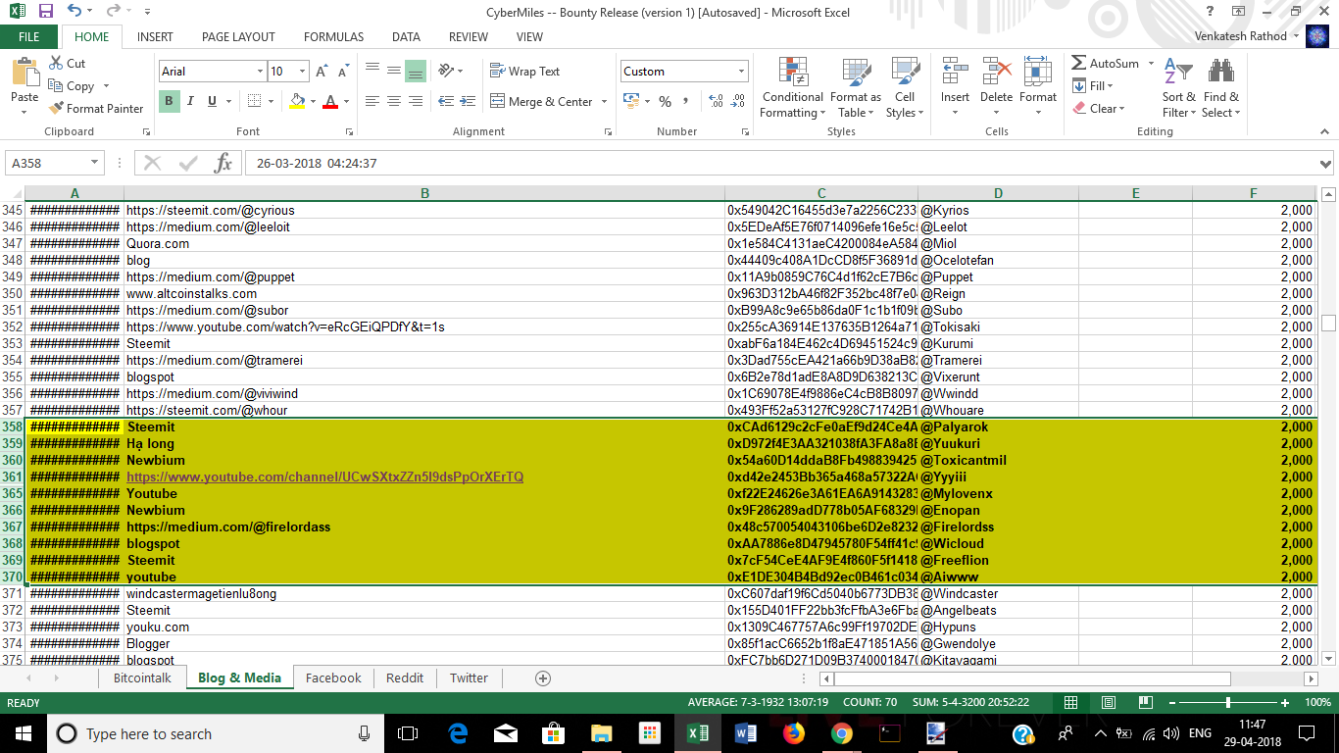Click the Decrease Indent icon
The height and width of the screenshot is (753, 1339).
(446, 101)
